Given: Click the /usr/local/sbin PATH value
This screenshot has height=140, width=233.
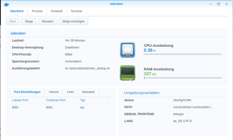Looking at the screenshot, I should [x=193, y=107].
